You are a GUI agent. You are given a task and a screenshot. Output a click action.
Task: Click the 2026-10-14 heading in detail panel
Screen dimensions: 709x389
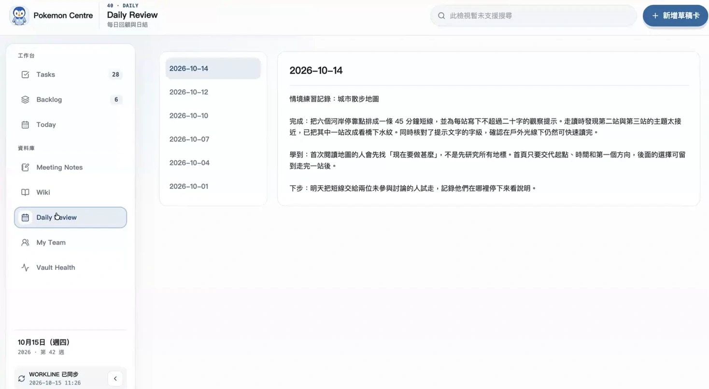(316, 70)
